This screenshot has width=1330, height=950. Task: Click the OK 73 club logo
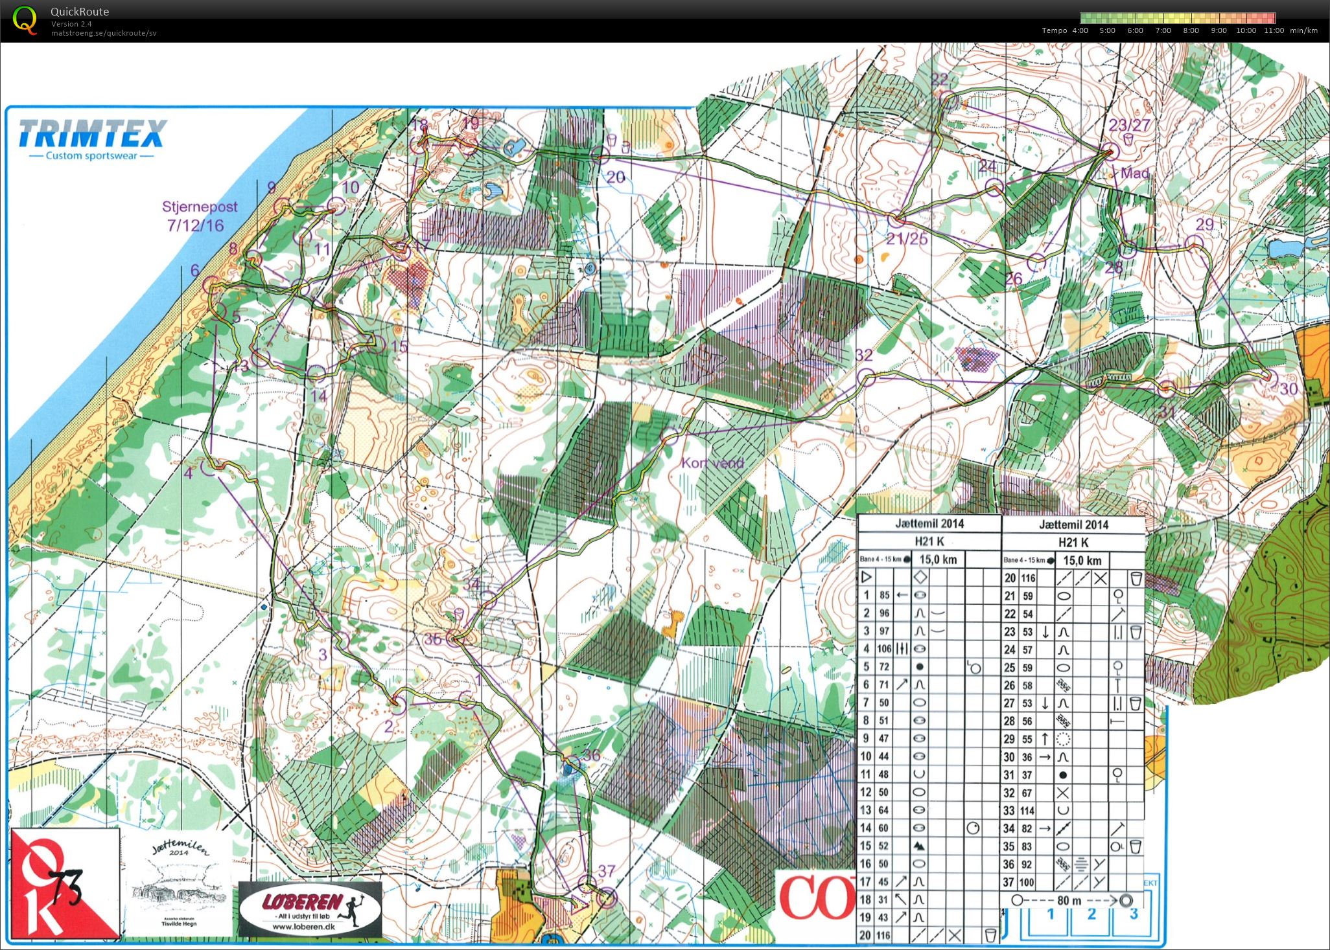65,884
